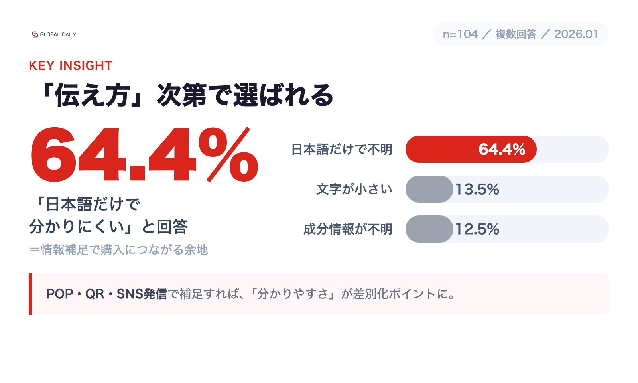Click the white 64.4% value inside red bar

tap(502, 149)
